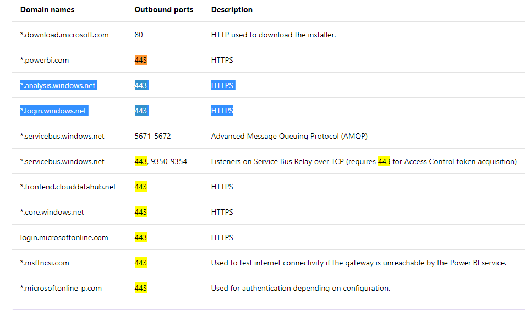Click the Outbound ports column header
525x310 pixels.
pos(164,9)
